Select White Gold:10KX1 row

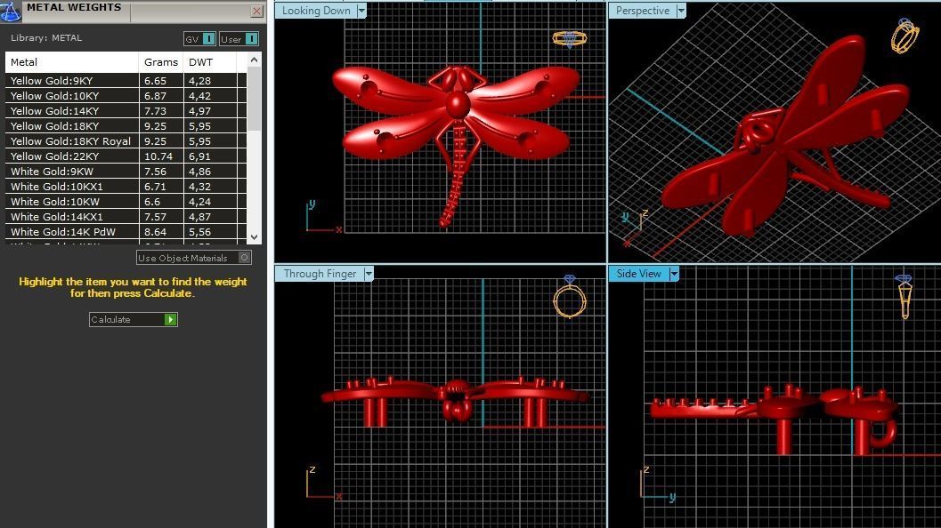tap(126, 187)
